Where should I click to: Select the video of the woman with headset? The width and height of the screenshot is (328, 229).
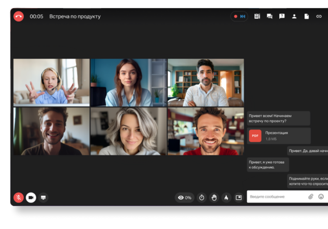coord(51,82)
